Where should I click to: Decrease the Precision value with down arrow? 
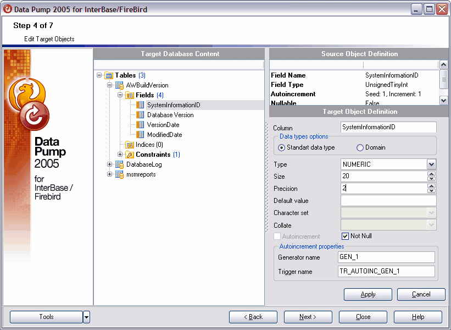coord(431,191)
